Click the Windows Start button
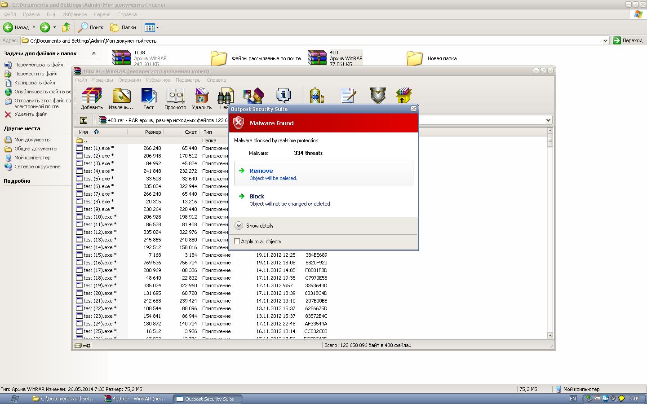This screenshot has height=404, width=647. 14,399
